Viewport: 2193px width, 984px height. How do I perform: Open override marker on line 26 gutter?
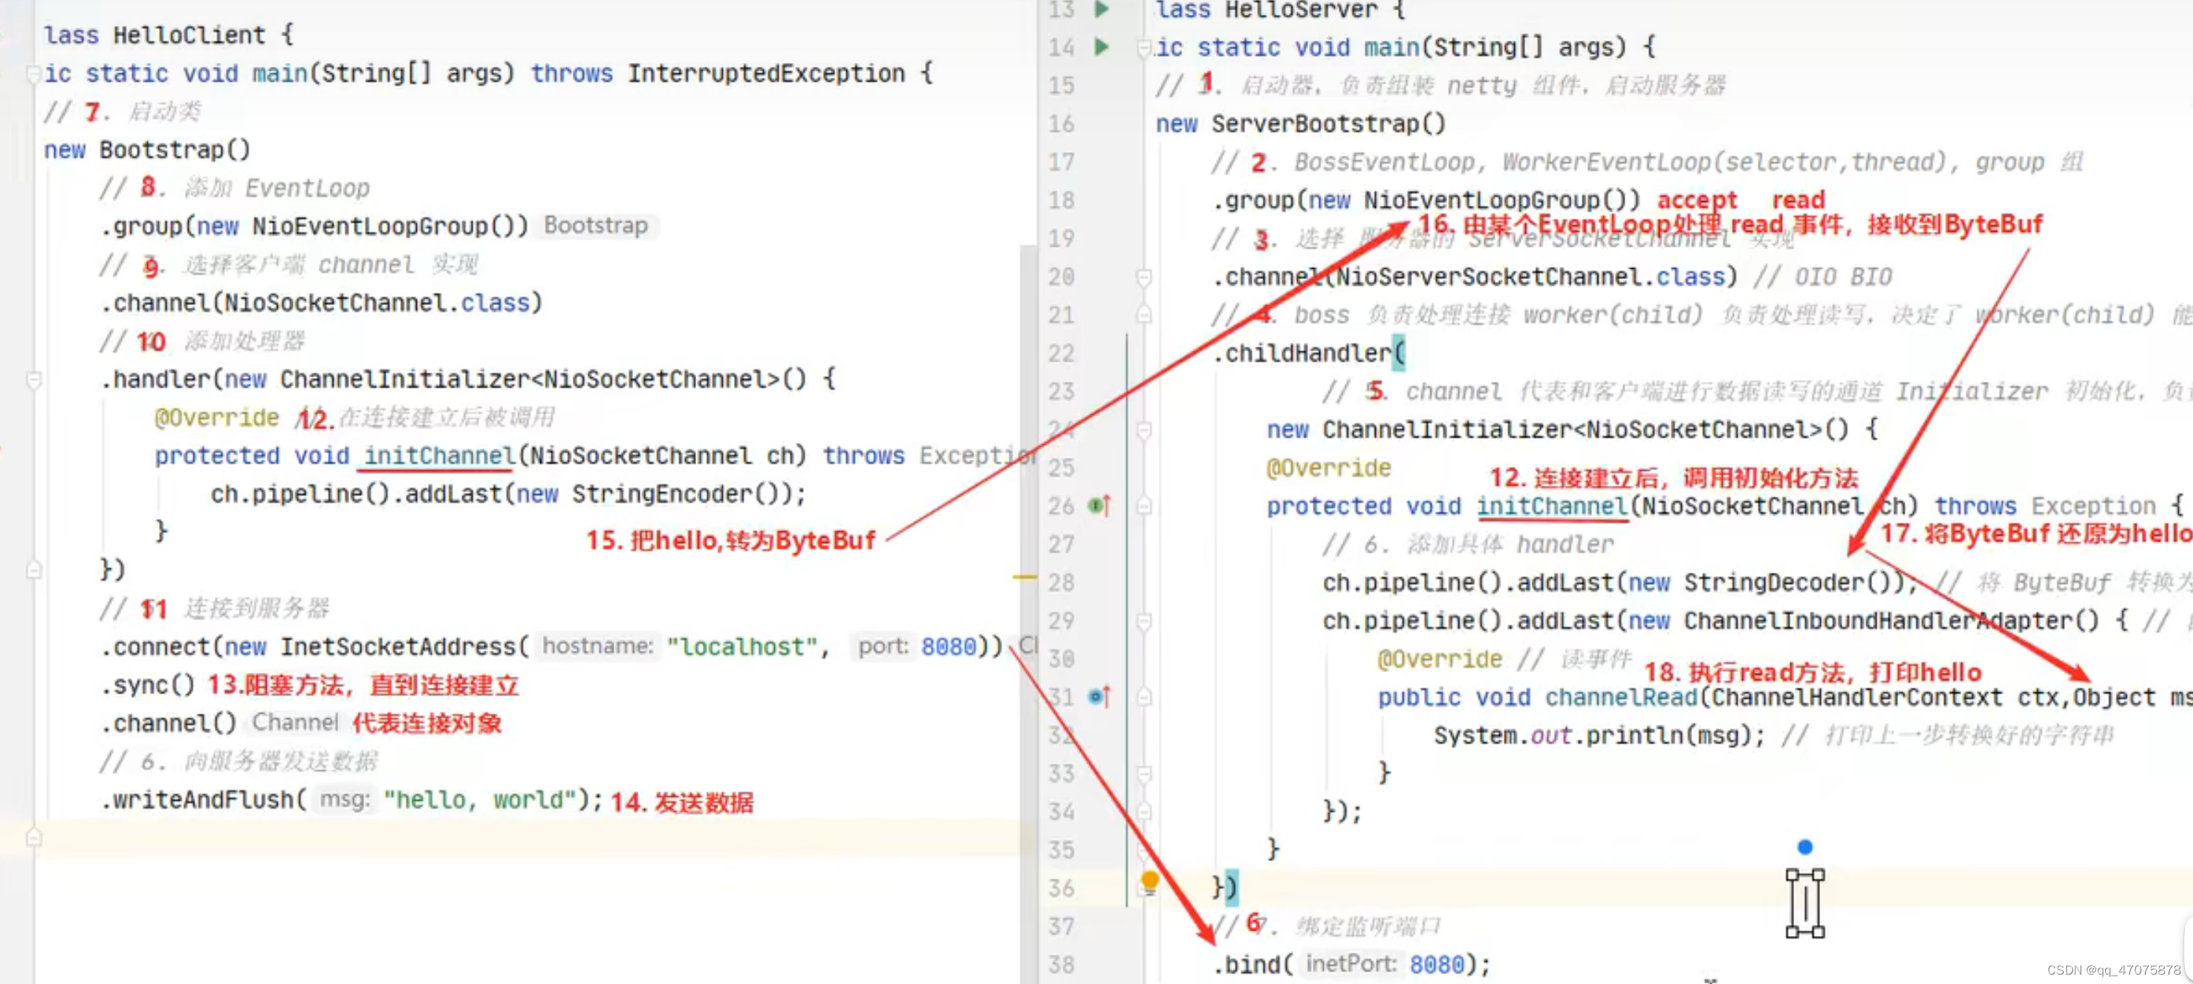point(1099,506)
